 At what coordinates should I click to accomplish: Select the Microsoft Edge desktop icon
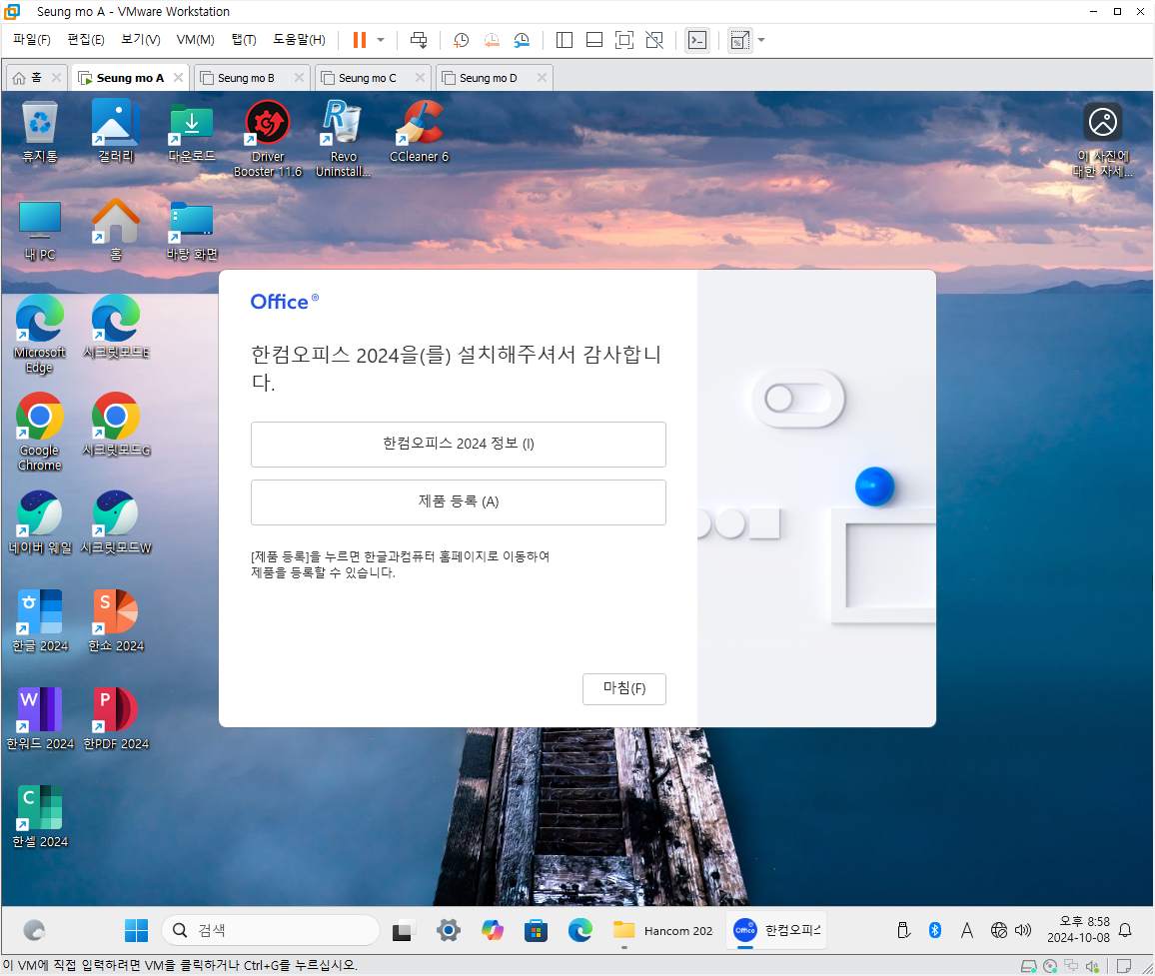pos(40,335)
